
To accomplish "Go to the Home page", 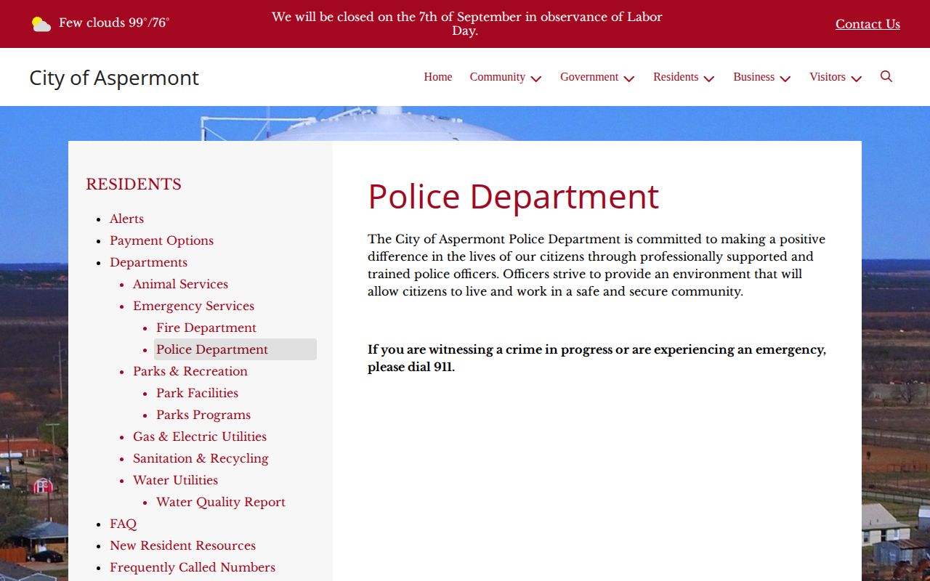I will tap(438, 77).
